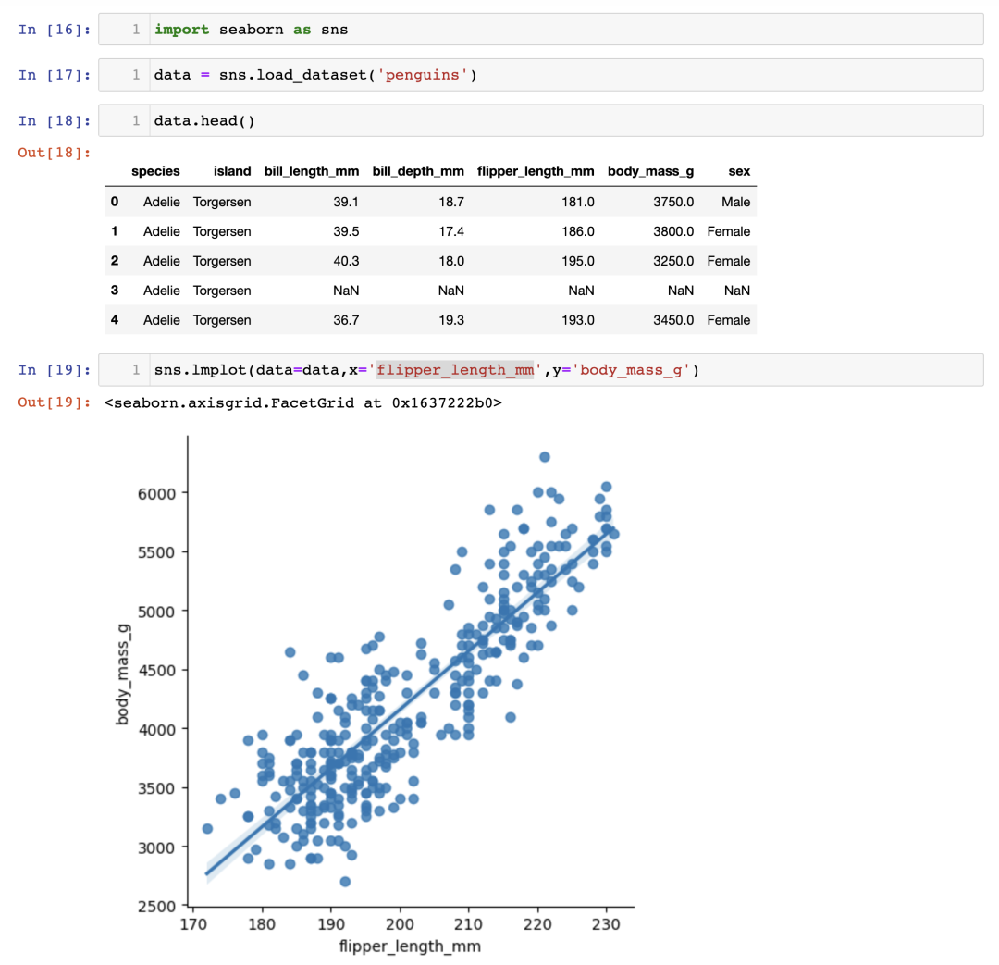Click the body mass value 3450.0
Viewport: 999px width, 965px height.
click(673, 320)
